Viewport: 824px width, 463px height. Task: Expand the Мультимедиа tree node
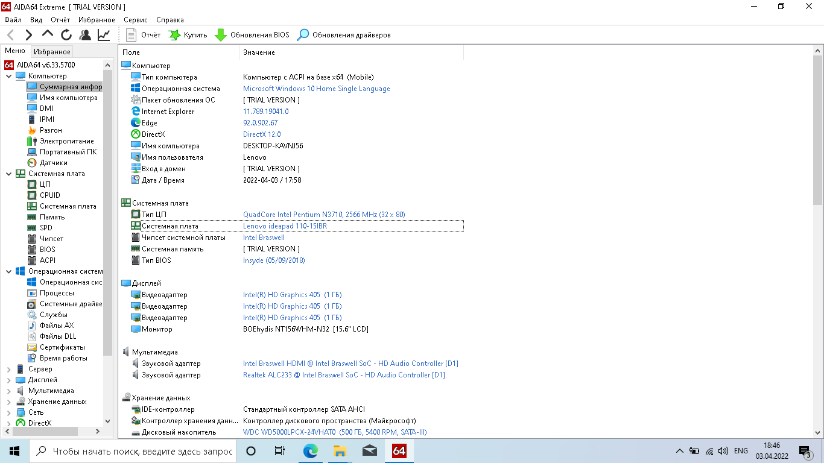click(9, 391)
